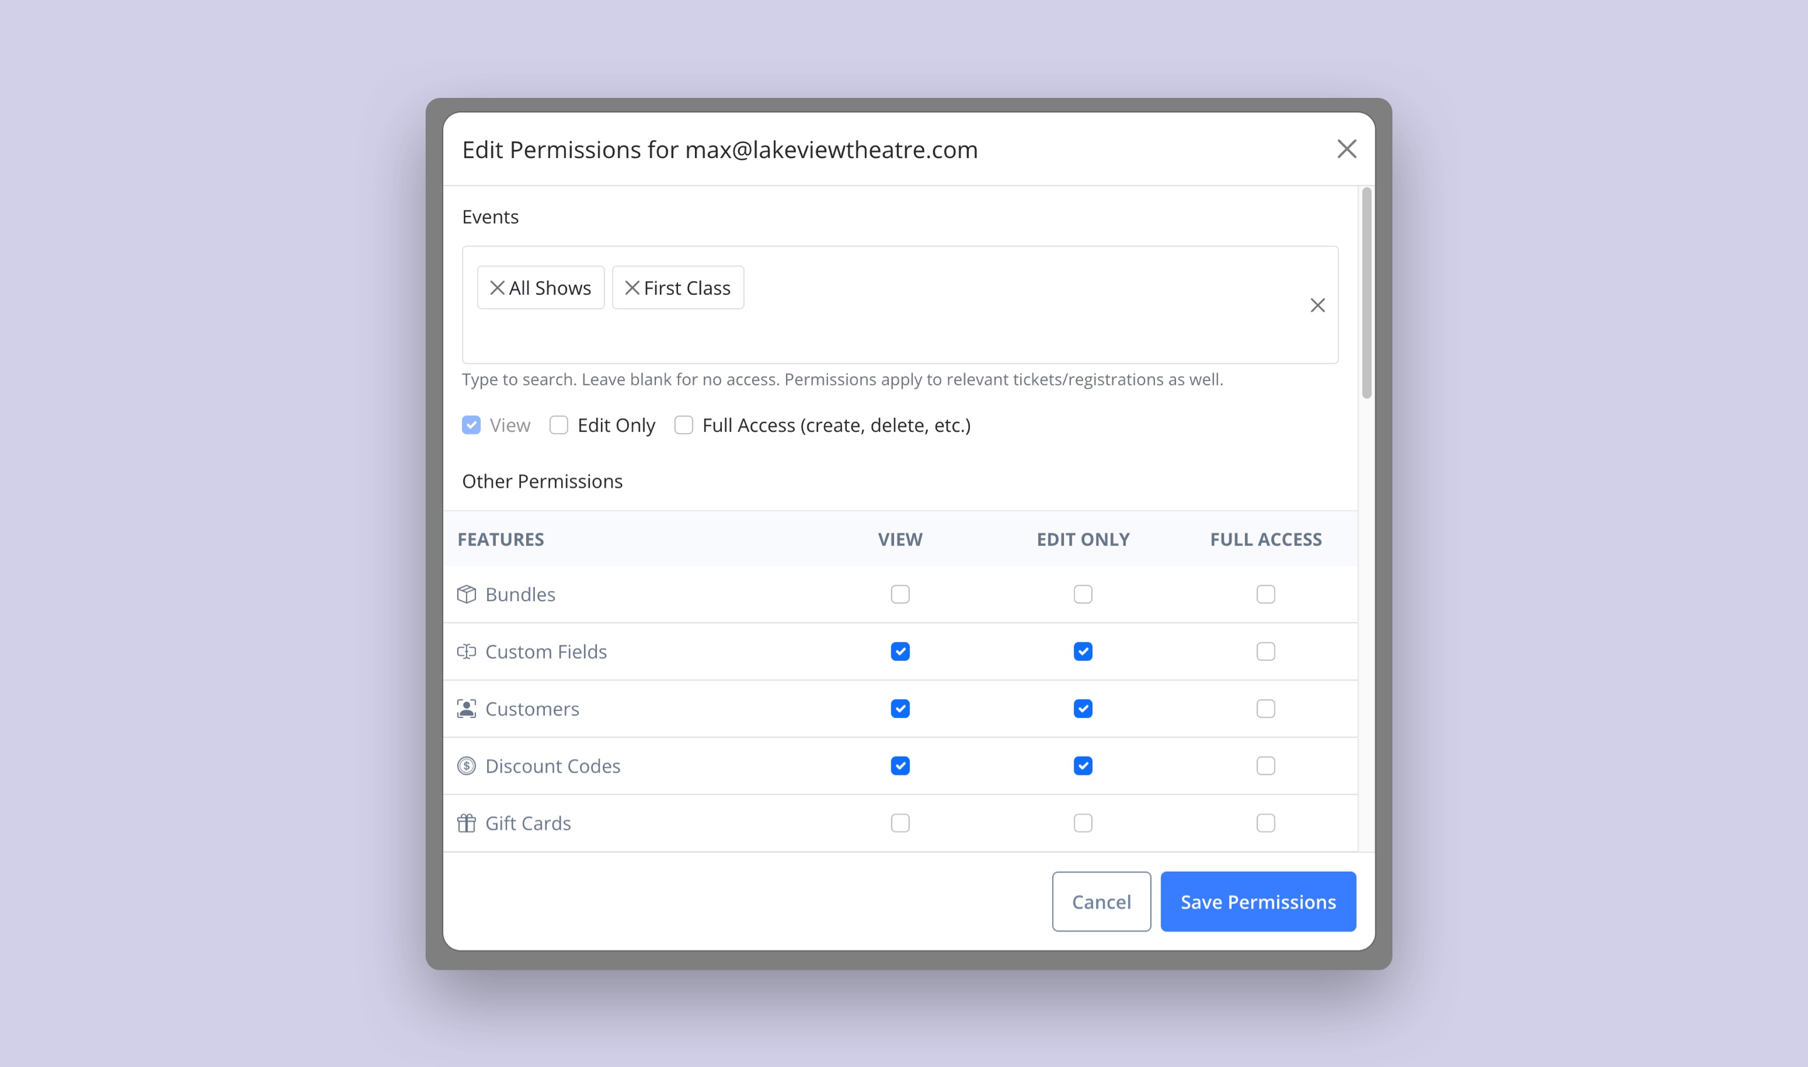The height and width of the screenshot is (1067, 1808).
Task: Click the Gift Cards gift icon
Action: [466, 823]
